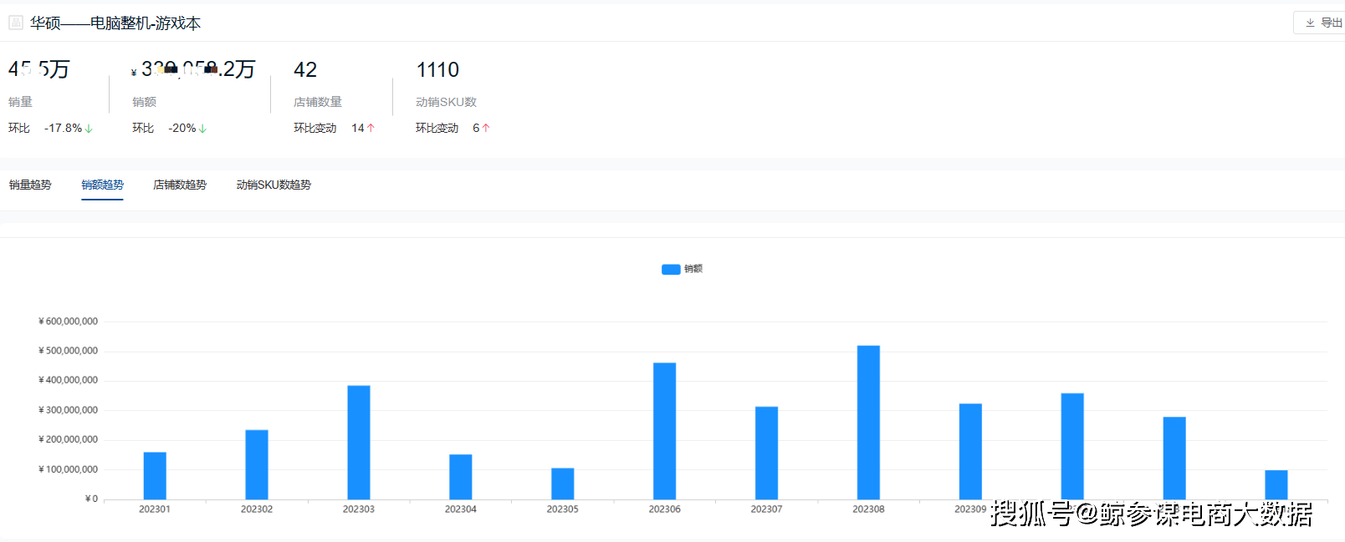
Task: Click the ¥600,000,000 axis label
Action: pyautogui.click(x=68, y=322)
